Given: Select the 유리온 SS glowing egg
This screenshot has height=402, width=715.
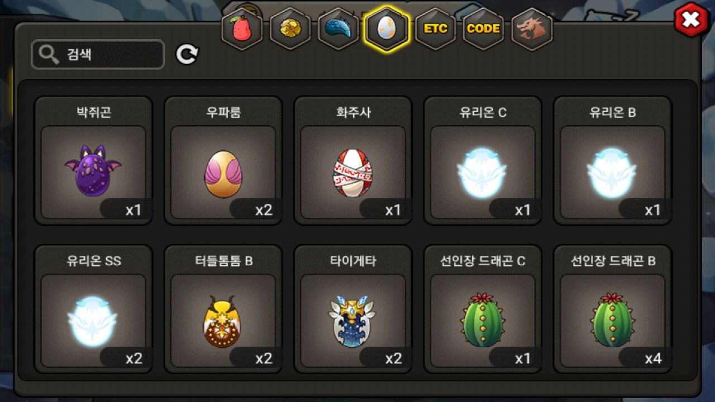Looking at the screenshot, I should 93,309.
